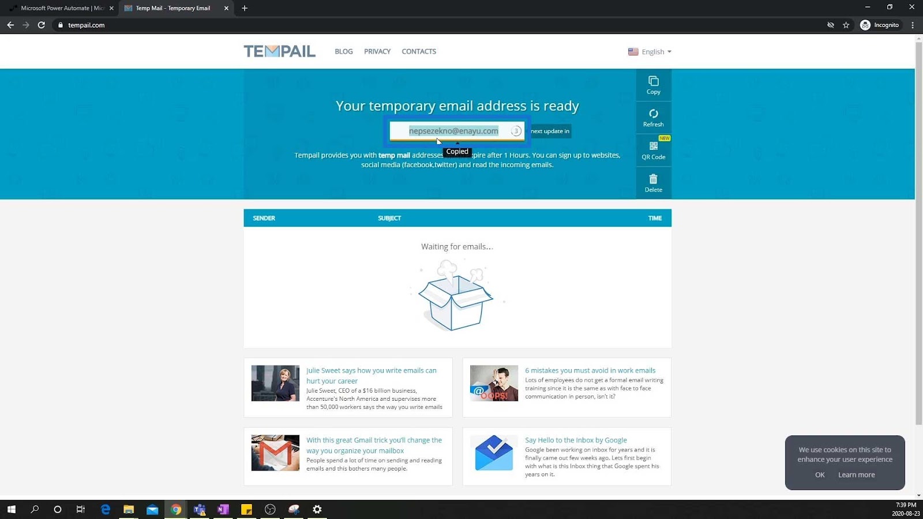The width and height of the screenshot is (923, 519).
Task: Click the OOPS email mistakes thumbnail
Action: tap(494, 383)
